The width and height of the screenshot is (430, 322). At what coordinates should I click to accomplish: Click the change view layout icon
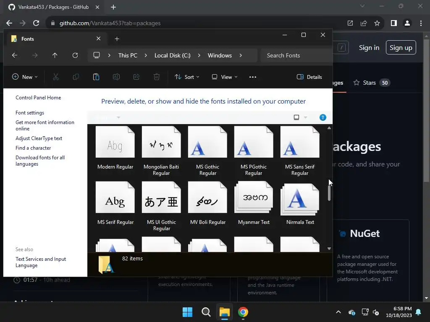296,117
